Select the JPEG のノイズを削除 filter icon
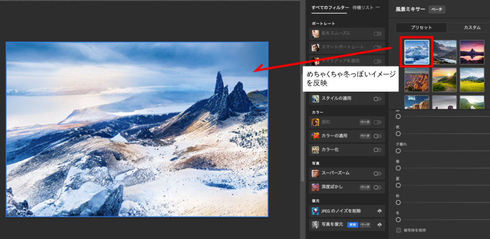Image resolution: width=490 pixels, height=239 pixels. (x=315, y=211)
